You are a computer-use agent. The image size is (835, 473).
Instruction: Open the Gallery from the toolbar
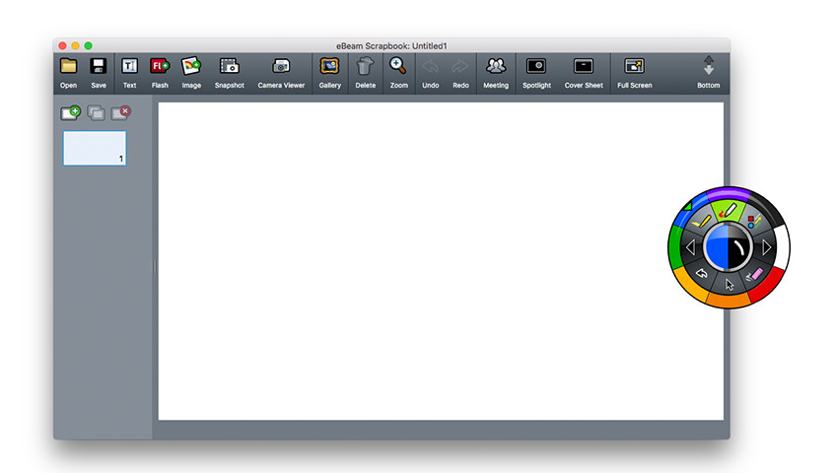click(x=329, y=66)
